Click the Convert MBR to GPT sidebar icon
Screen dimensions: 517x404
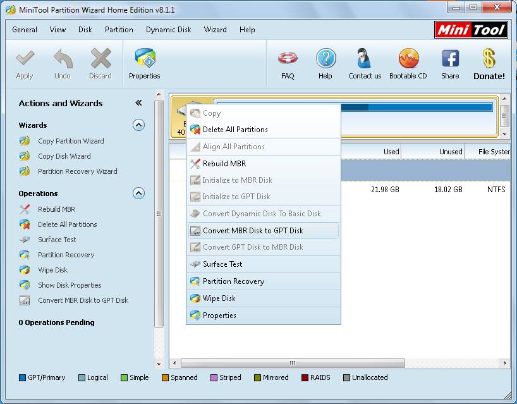point(25,300)
